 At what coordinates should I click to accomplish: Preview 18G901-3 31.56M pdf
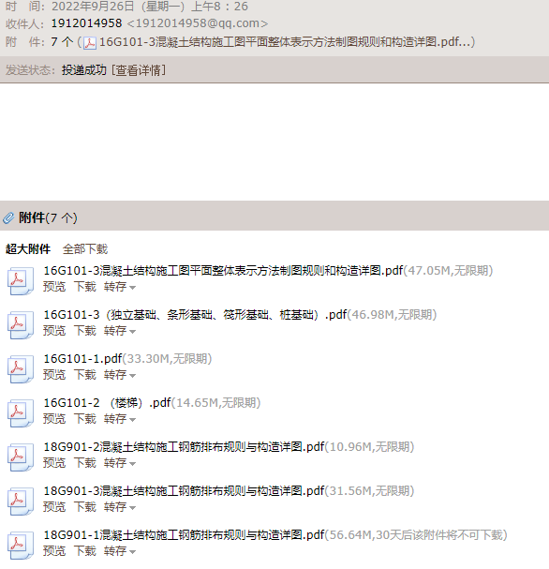pos(54,506)
